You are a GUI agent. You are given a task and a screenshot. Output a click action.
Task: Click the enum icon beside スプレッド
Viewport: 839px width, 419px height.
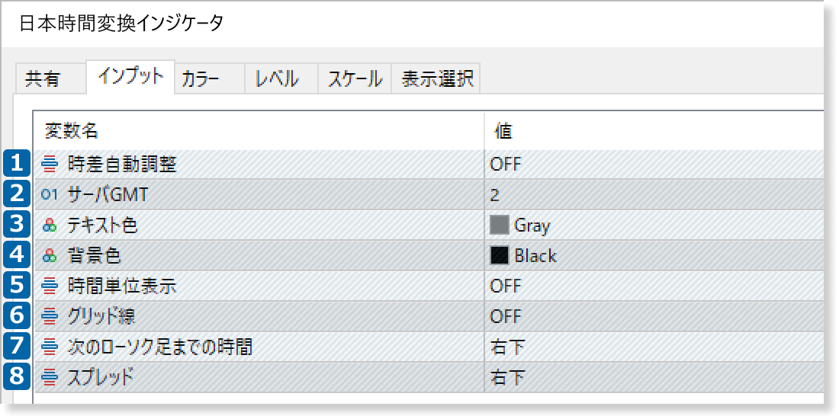50,377
